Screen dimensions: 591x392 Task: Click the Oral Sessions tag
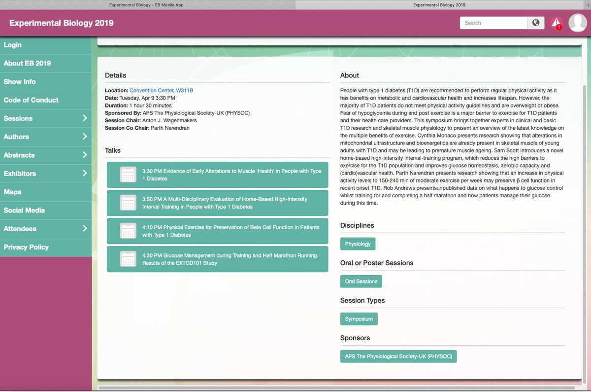coord(361,282)
